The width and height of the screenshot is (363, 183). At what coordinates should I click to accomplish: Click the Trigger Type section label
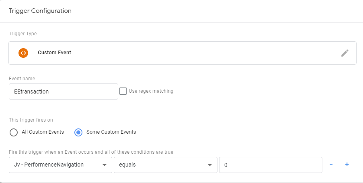coord(23,34)
